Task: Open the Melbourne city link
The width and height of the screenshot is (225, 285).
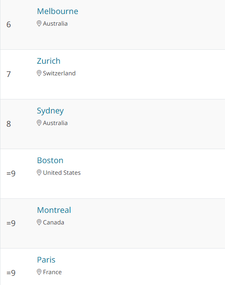Action: tap(57, 11)
